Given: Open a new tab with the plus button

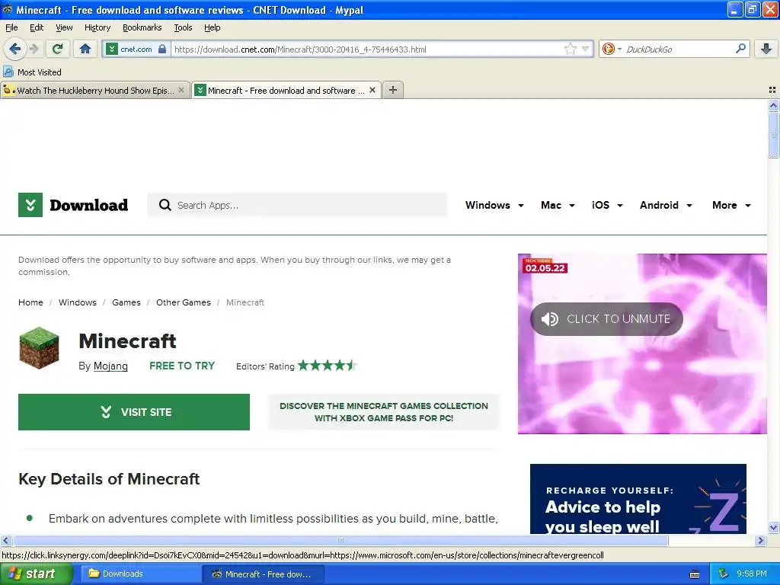Looking at the screenshot, I should 393,90.
